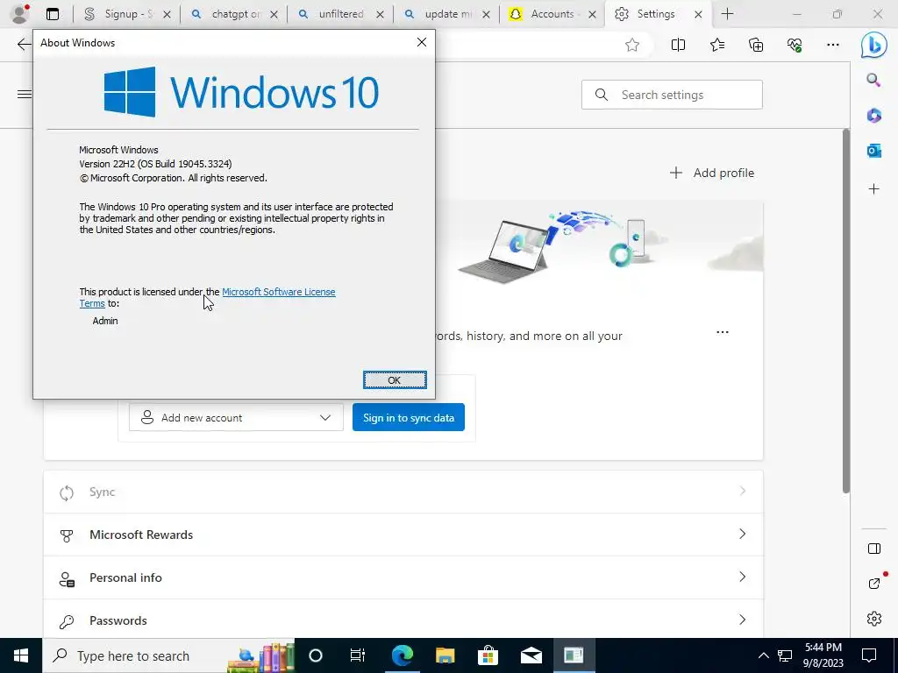The width and height of the screenshot is (898, 673).
Task: Click Type here to search box
Action: pyautogui.click(x=169, y=655)
